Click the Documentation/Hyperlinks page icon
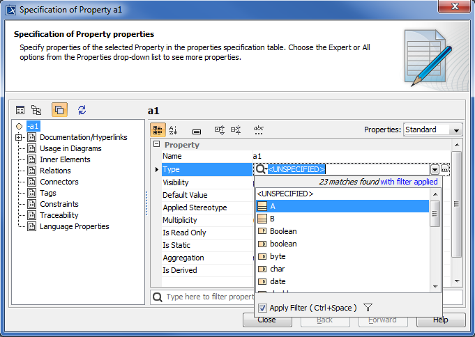 click(x=32, y=137)
